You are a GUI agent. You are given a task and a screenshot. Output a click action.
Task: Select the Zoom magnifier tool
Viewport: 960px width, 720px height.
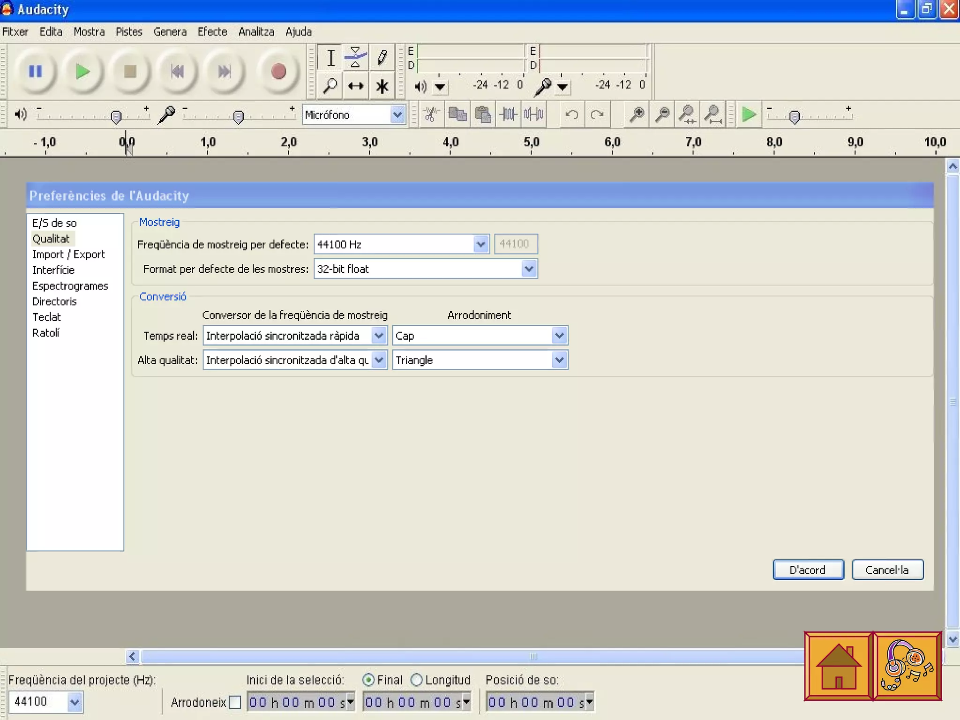tap(330, 86)
